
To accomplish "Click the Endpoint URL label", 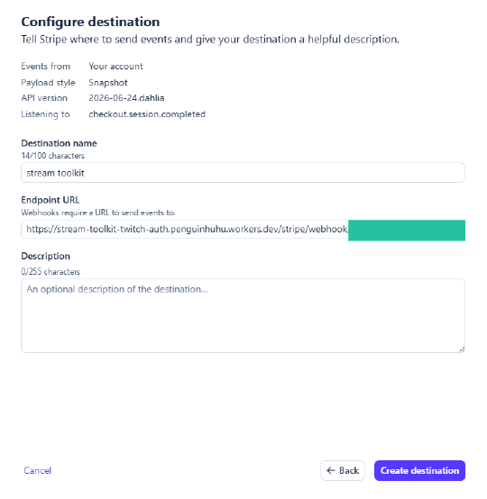I will 50,200.
